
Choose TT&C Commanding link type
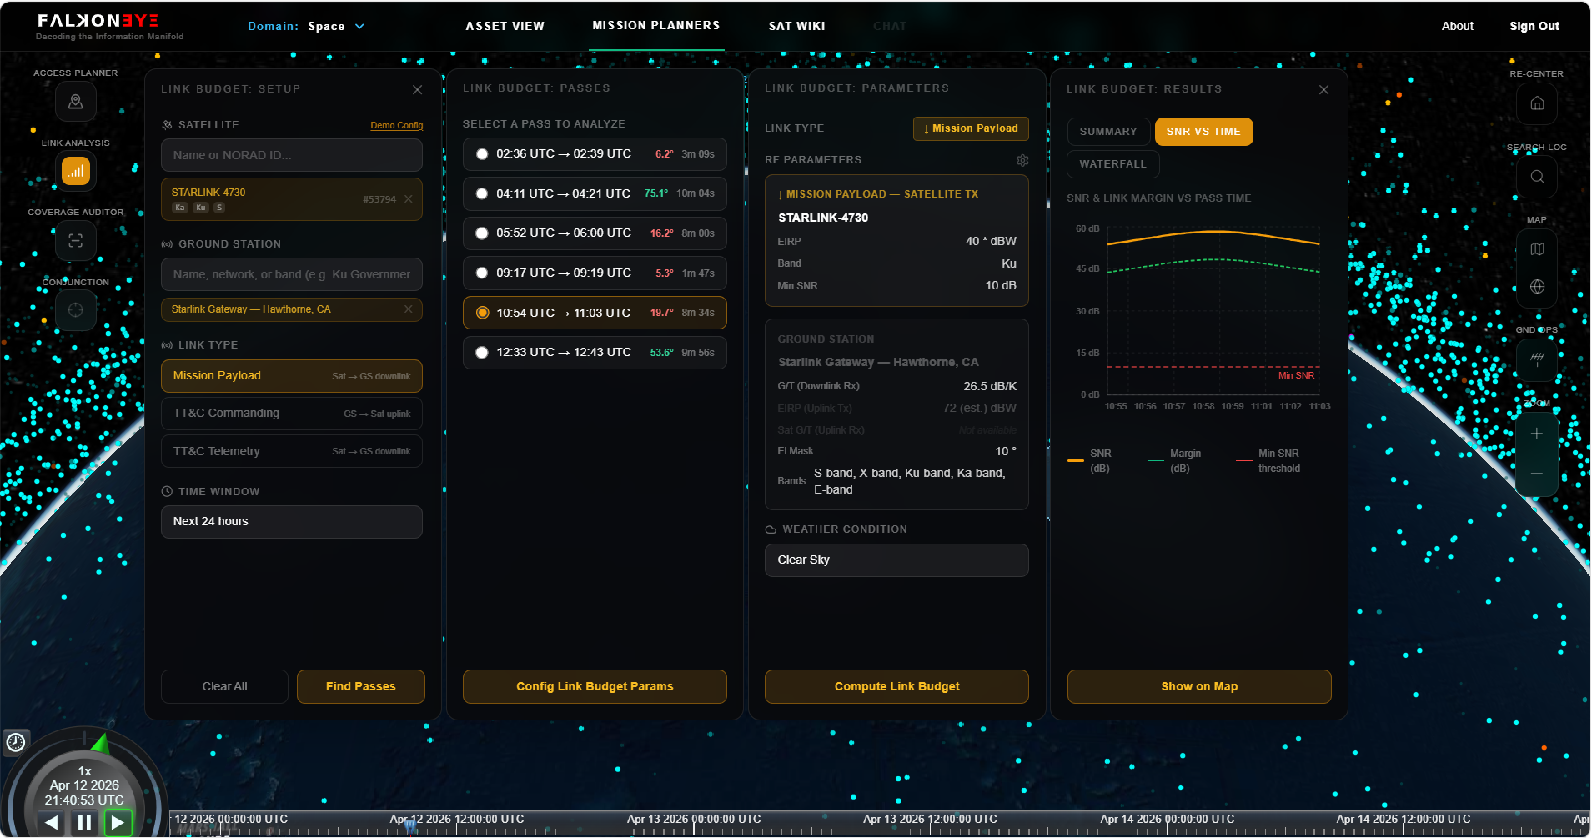coord(292,414)
